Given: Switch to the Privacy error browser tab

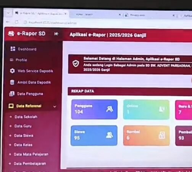Looking at the screenshot, I should tap(149, 15).
